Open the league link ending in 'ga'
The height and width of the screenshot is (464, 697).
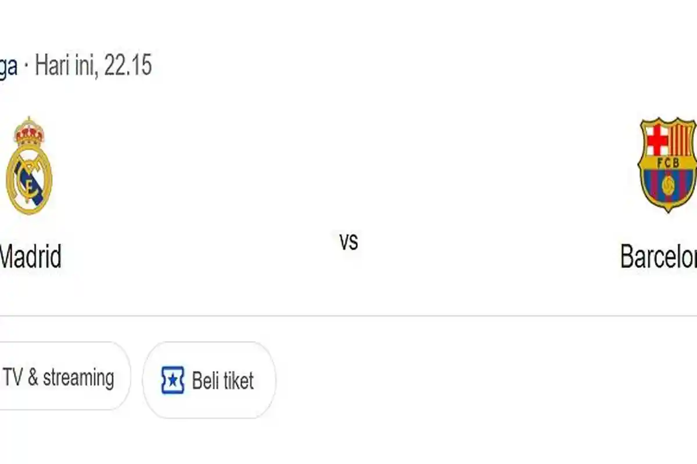pos(8,66)
